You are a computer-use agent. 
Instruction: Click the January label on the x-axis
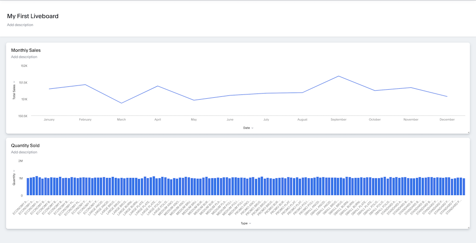pyautogui.click(x=49, y=120)
